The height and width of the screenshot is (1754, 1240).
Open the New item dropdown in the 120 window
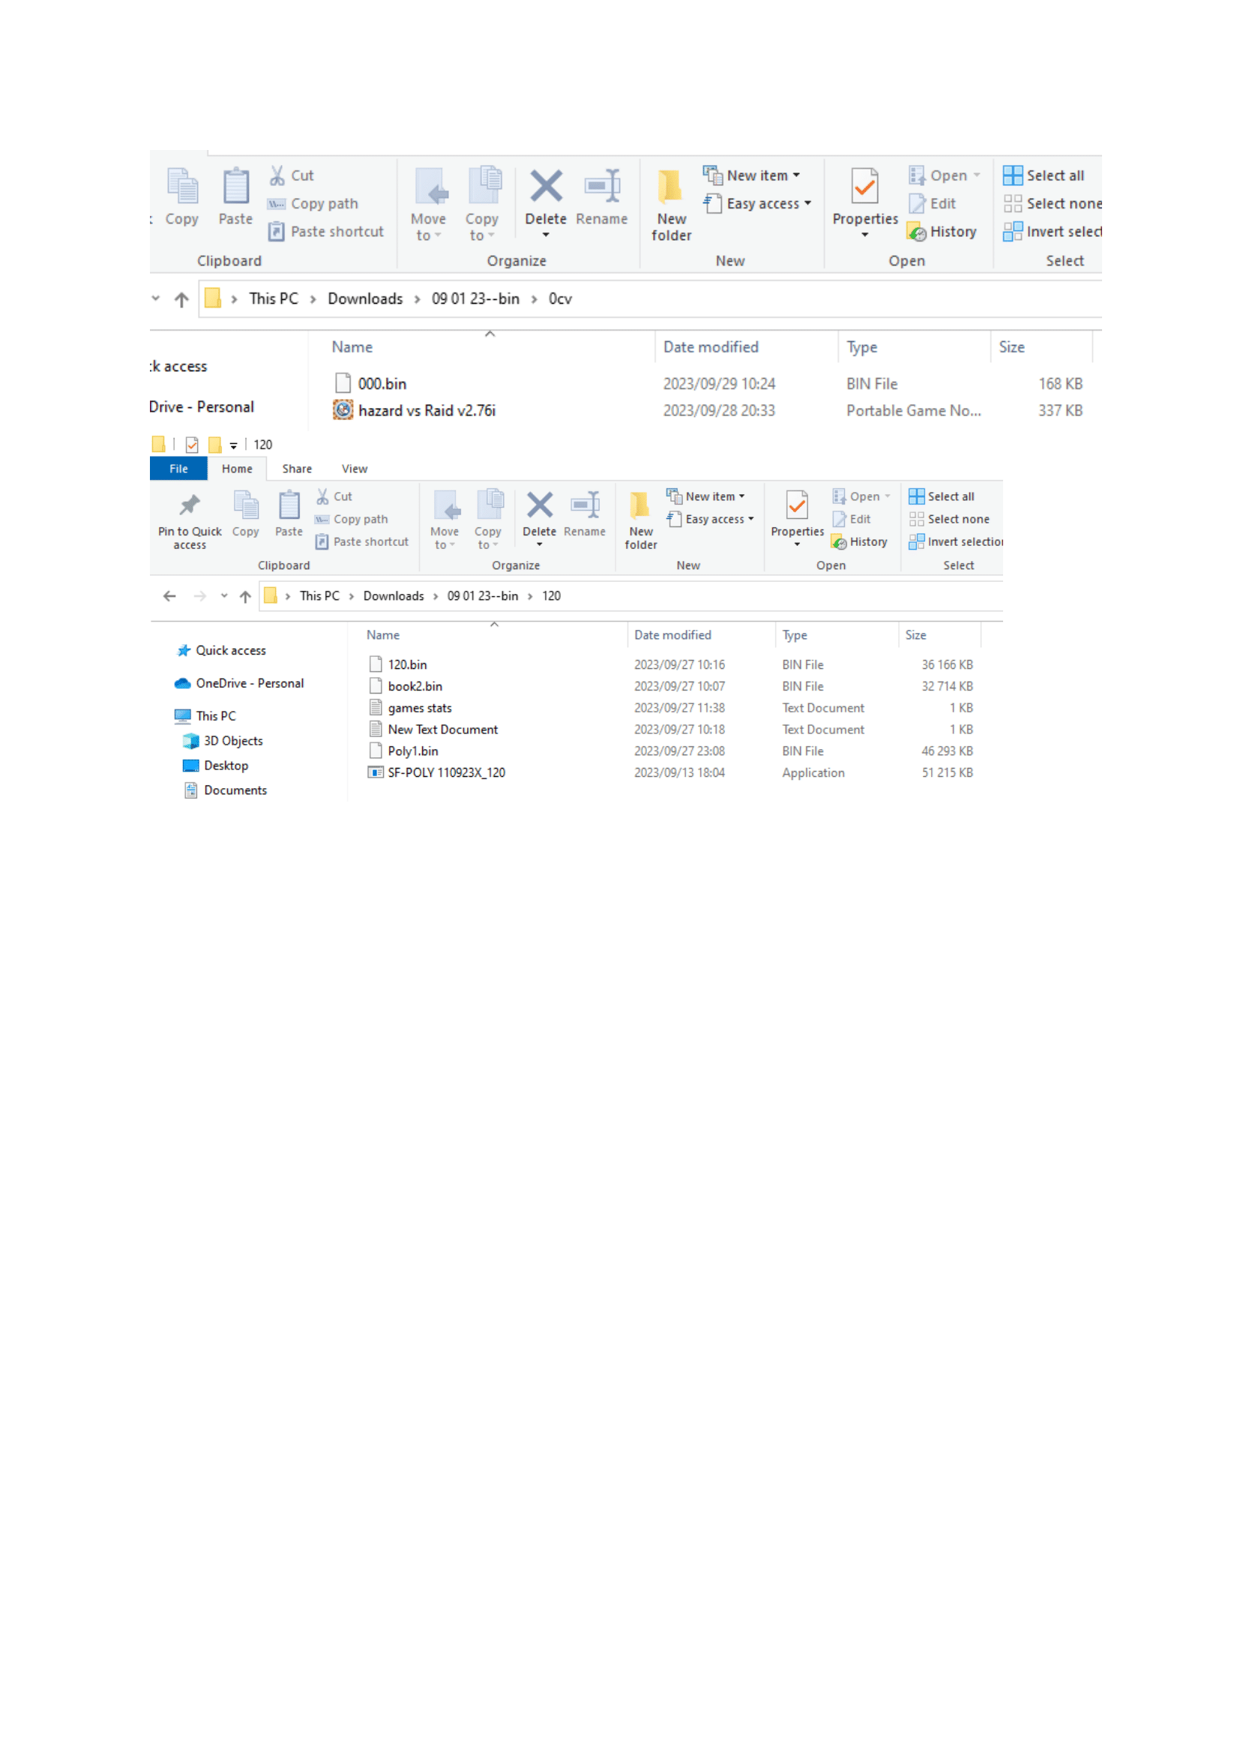(x=705, y=496)
